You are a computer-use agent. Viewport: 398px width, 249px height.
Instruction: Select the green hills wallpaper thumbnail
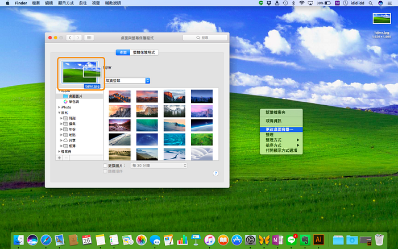tap(202, 140)
